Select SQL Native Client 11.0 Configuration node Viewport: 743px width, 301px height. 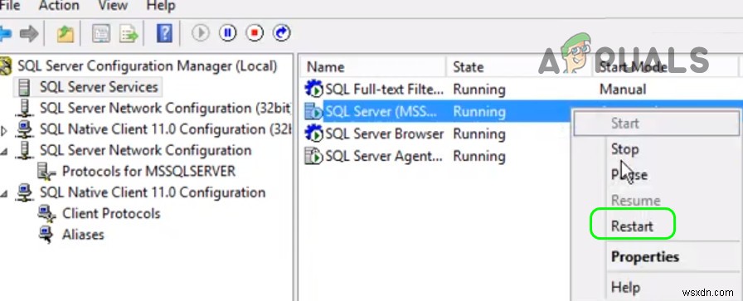pos(153,192)
